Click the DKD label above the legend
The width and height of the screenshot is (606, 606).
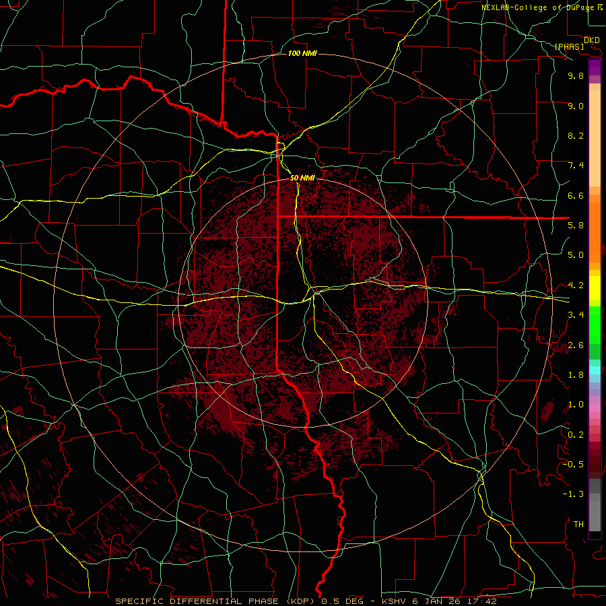(591, 40)
